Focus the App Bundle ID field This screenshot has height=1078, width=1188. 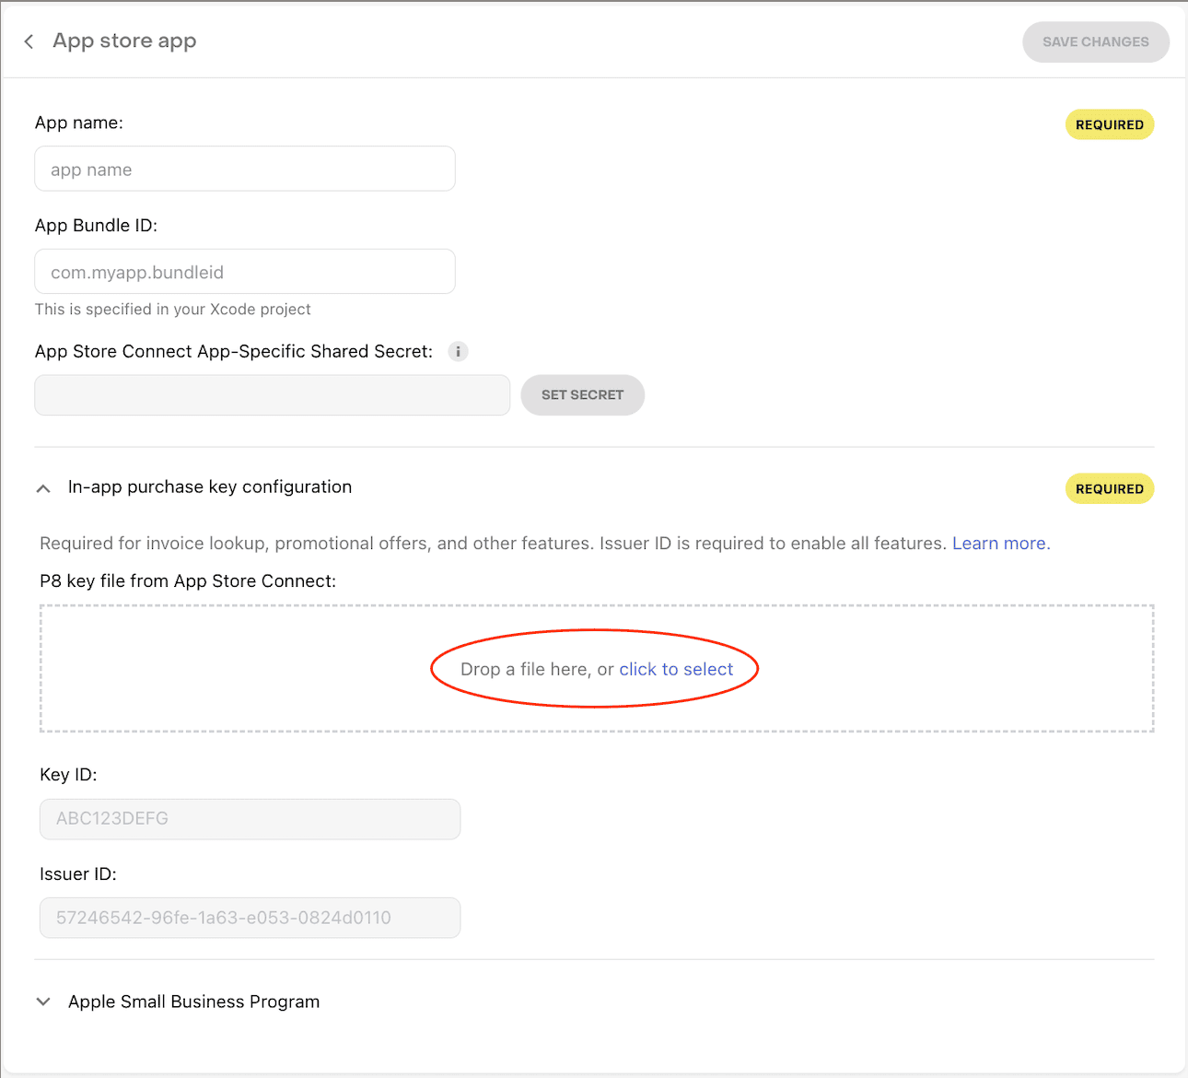coord(245,272)
